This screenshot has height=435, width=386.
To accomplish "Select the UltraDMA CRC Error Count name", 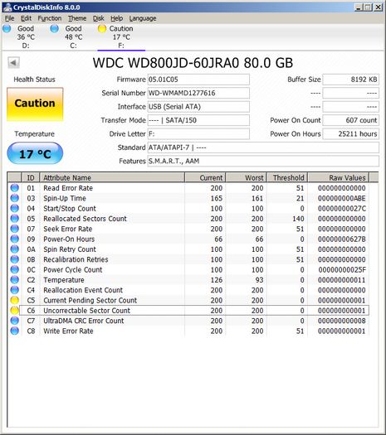I will 83,321.
